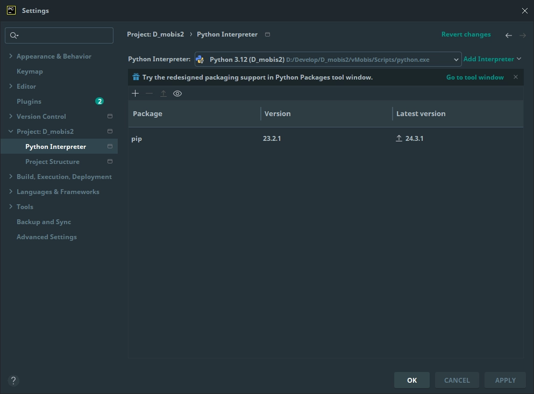The width and height of the screenshot is (534, 394).
Task: Open the Add Interpreter dropdown
Action: pyautogui.click(x=492, y=59)
